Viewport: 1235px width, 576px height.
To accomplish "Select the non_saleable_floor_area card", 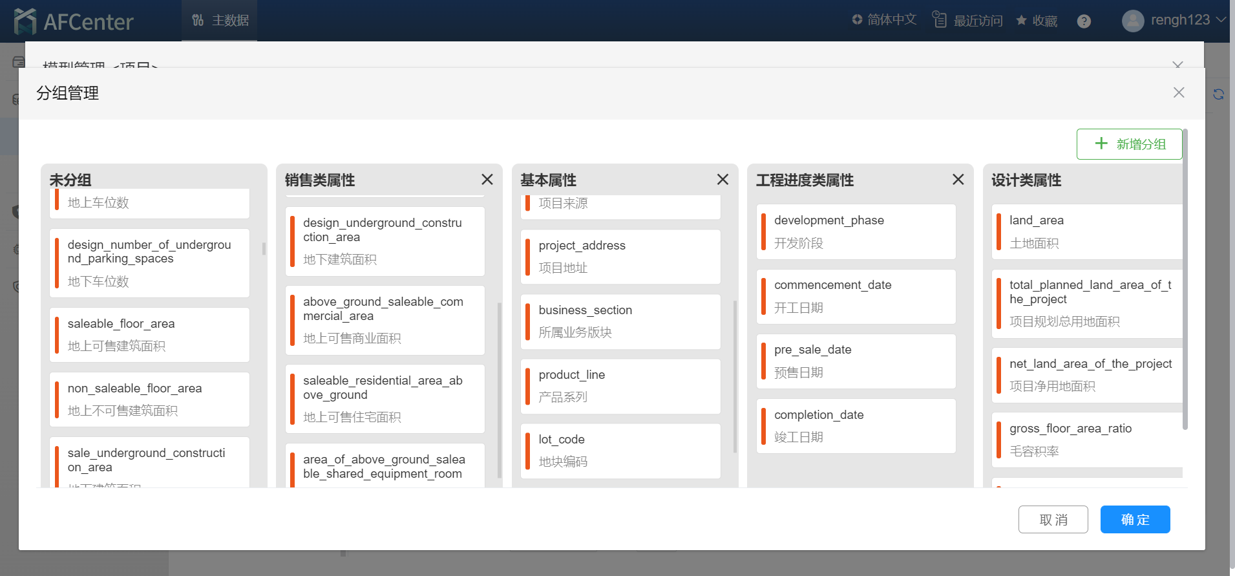I will (149, 400).
